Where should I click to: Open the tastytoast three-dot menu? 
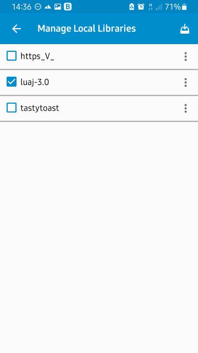click(185, 108)
